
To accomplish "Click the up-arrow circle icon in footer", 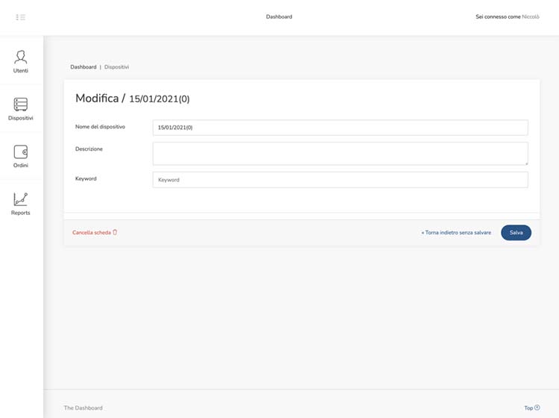I will [537, 408].
